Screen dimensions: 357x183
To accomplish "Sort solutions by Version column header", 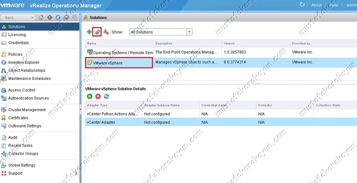I will pos(256,43).
